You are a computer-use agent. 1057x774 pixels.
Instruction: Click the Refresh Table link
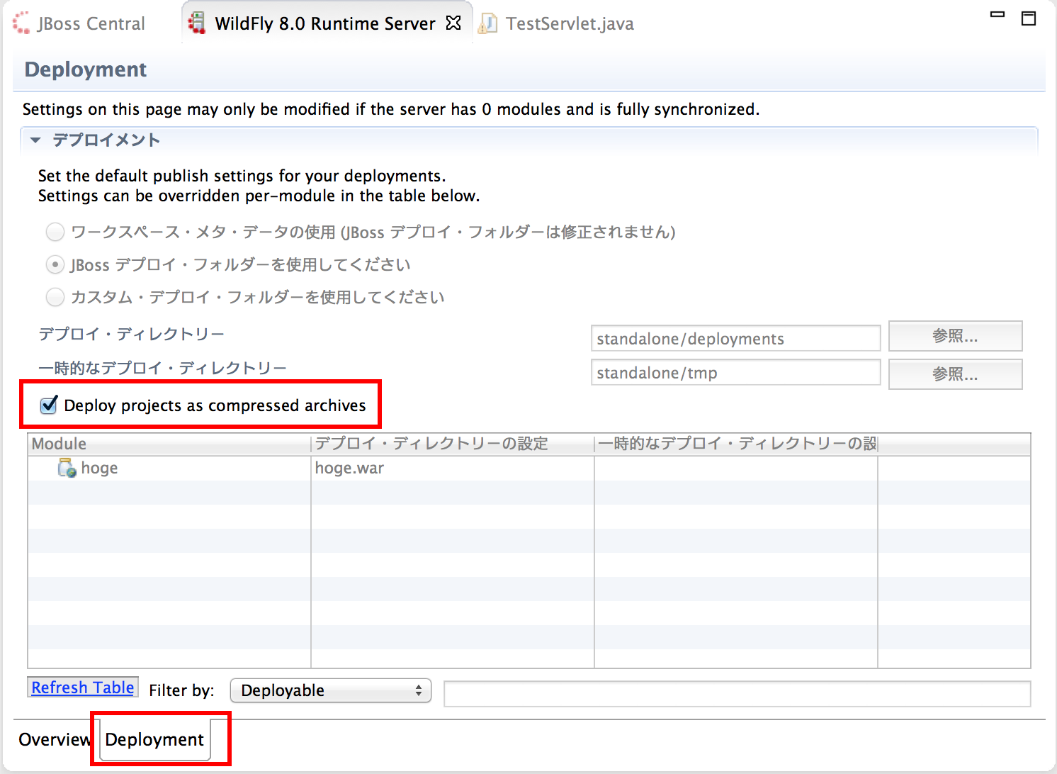pos(83,688)
